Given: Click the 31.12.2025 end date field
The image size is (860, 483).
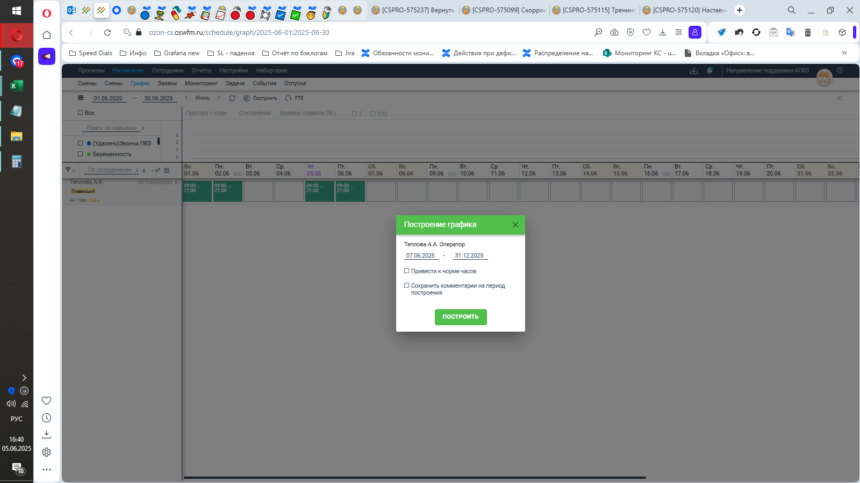Looking at the screenshot, I should tap(470, 256).
